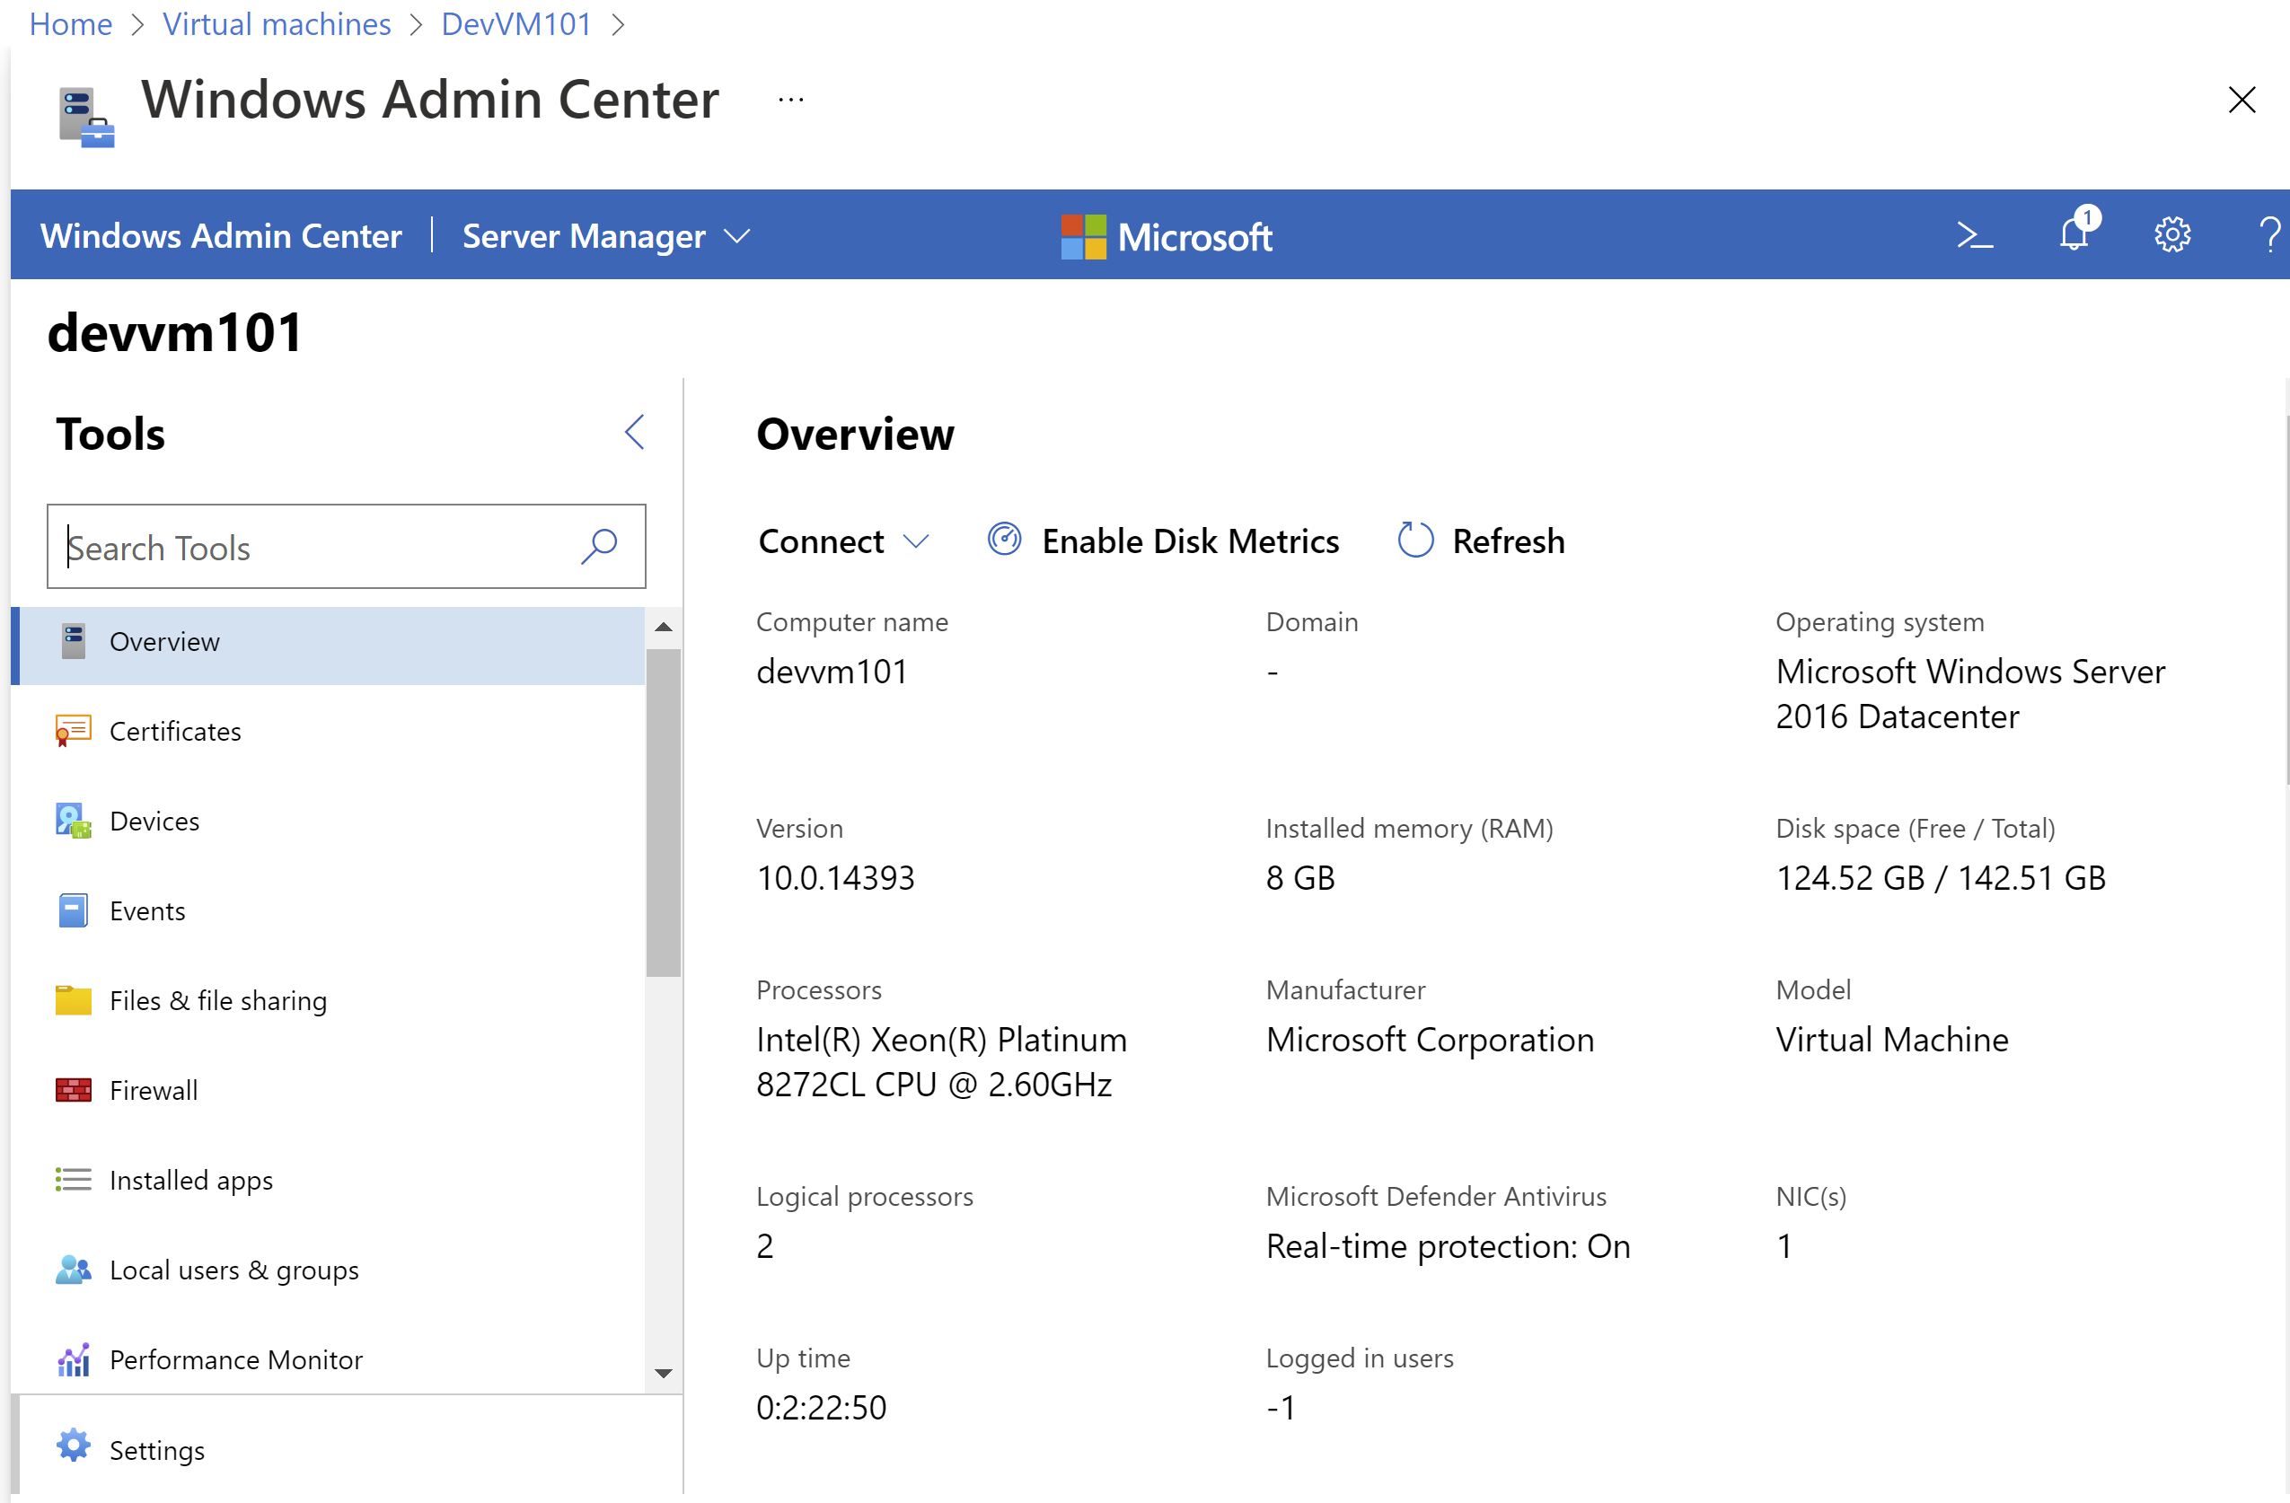Refresh the Overview page
Viewport: 2290px width, 1503px height.
[1481, 541]
